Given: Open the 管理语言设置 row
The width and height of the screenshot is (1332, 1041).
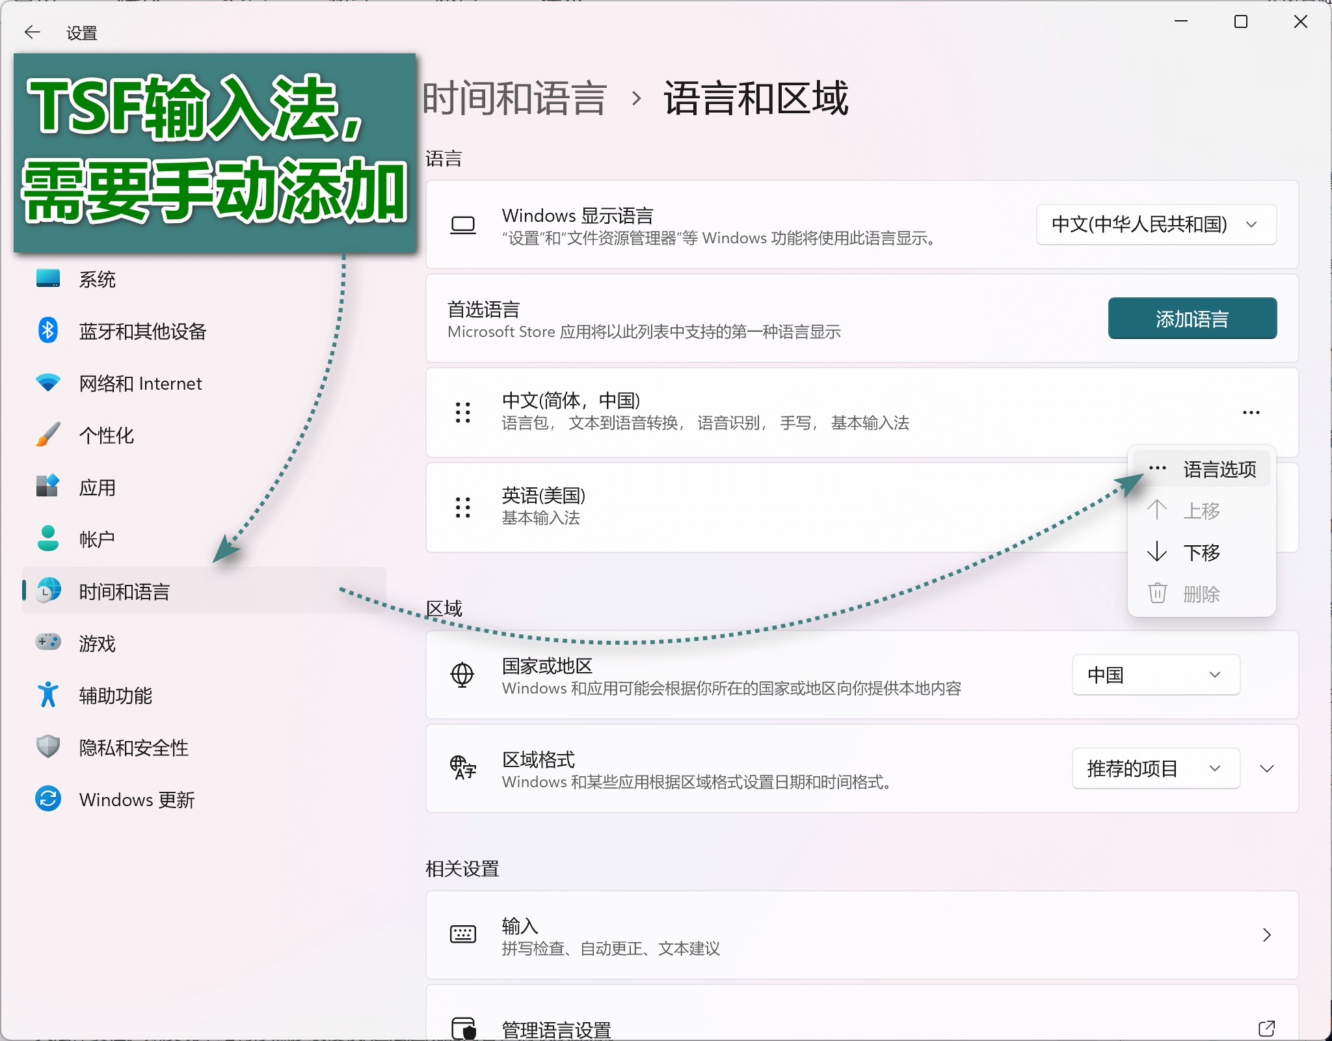Looking at the screenshot, I should click(x=862, y=1013).
